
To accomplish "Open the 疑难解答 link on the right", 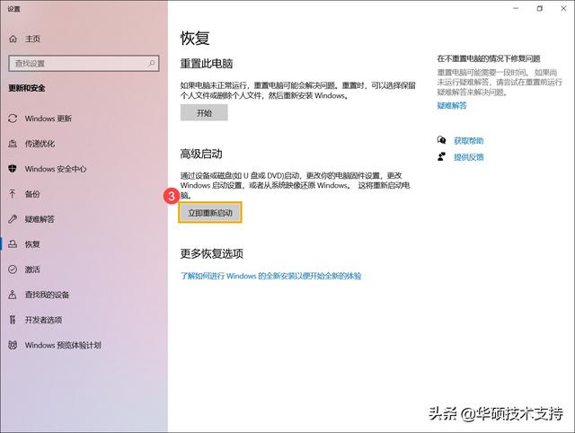I will point(452,106).
